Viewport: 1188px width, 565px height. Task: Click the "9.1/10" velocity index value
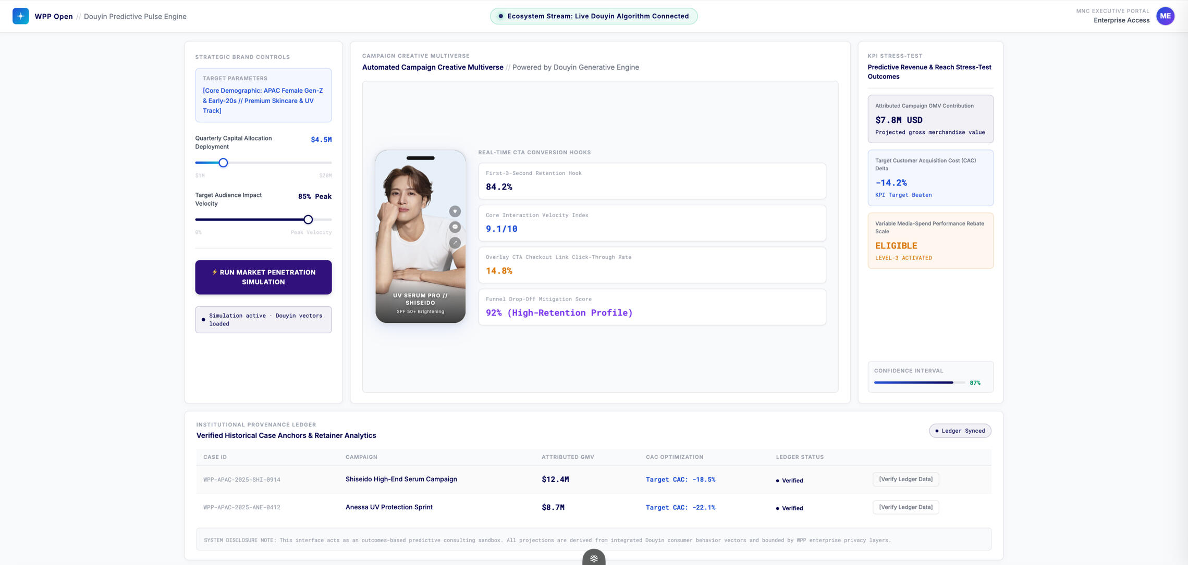coord(501,229)
